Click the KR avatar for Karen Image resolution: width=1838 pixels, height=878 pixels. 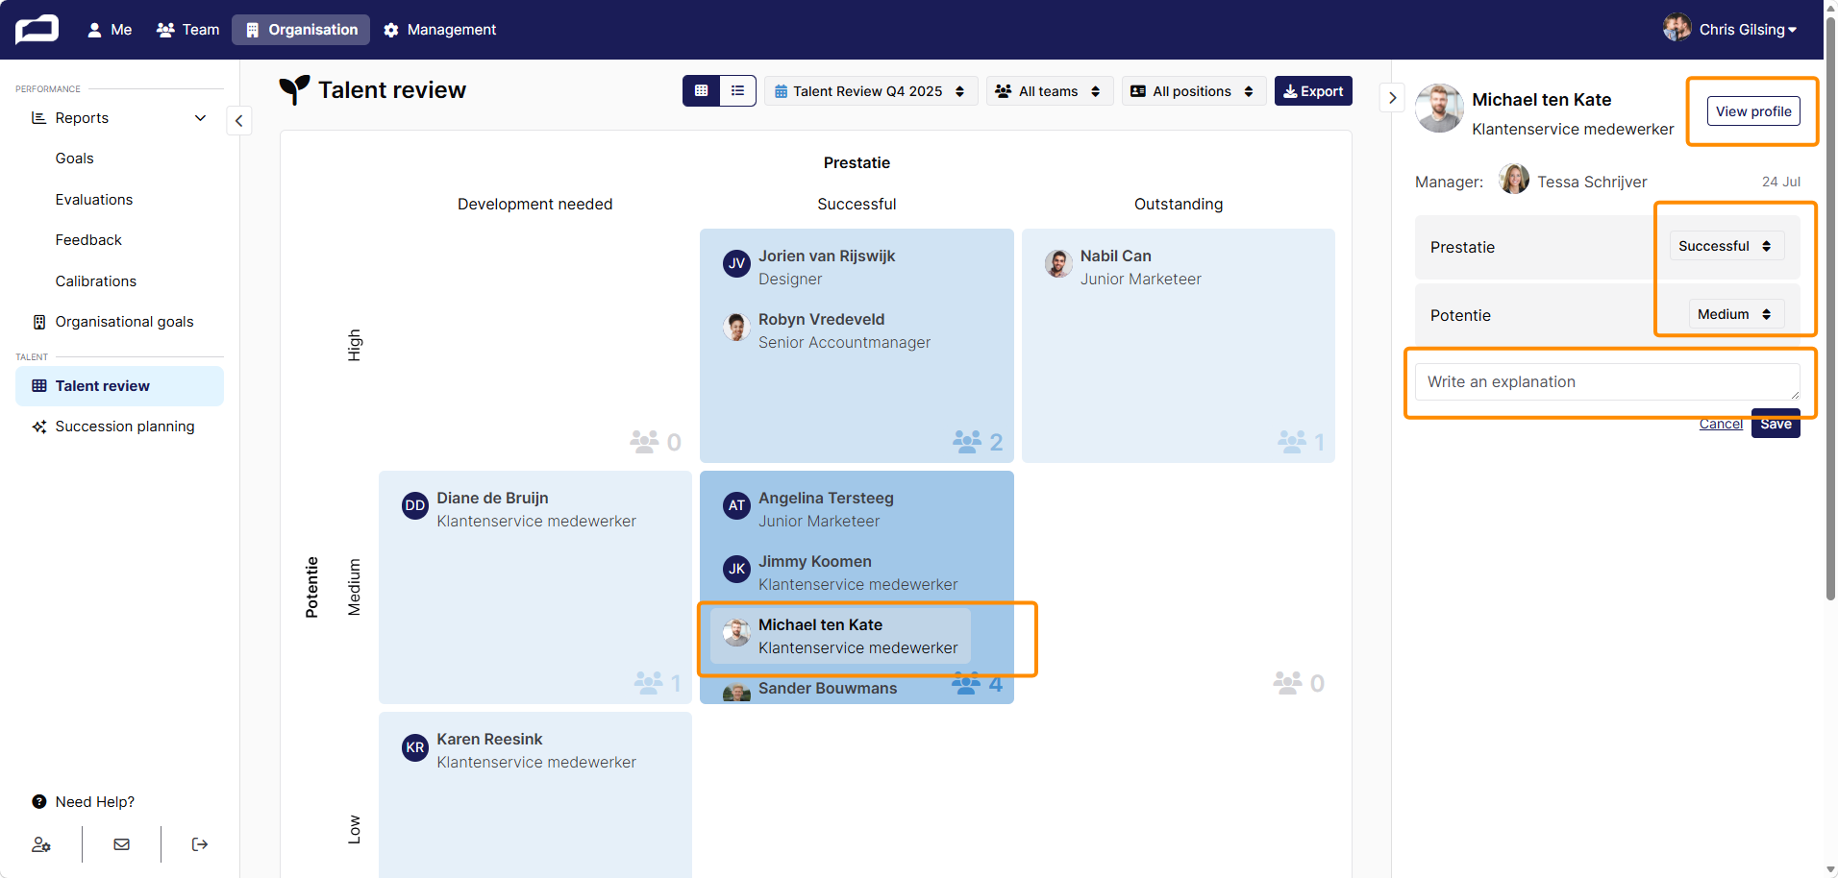(415, 746)
